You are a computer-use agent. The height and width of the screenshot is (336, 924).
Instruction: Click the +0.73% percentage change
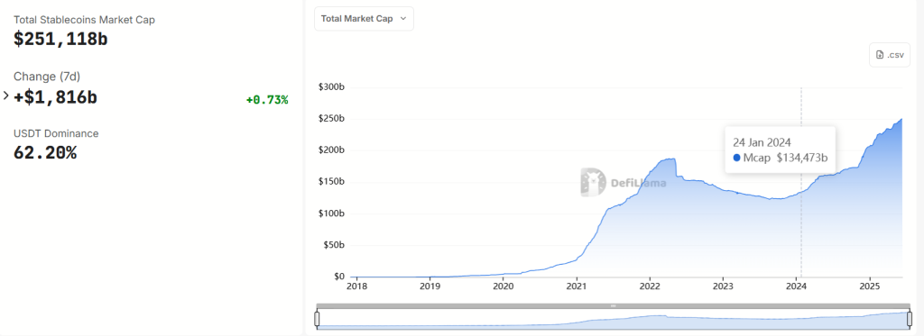pyautogui.click(x=267, y=100)
